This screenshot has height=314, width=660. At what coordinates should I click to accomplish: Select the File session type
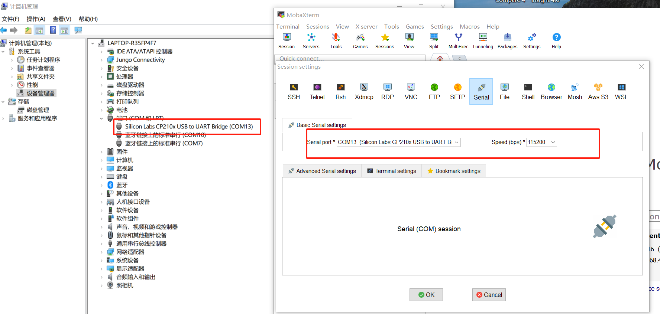(504, 92)
